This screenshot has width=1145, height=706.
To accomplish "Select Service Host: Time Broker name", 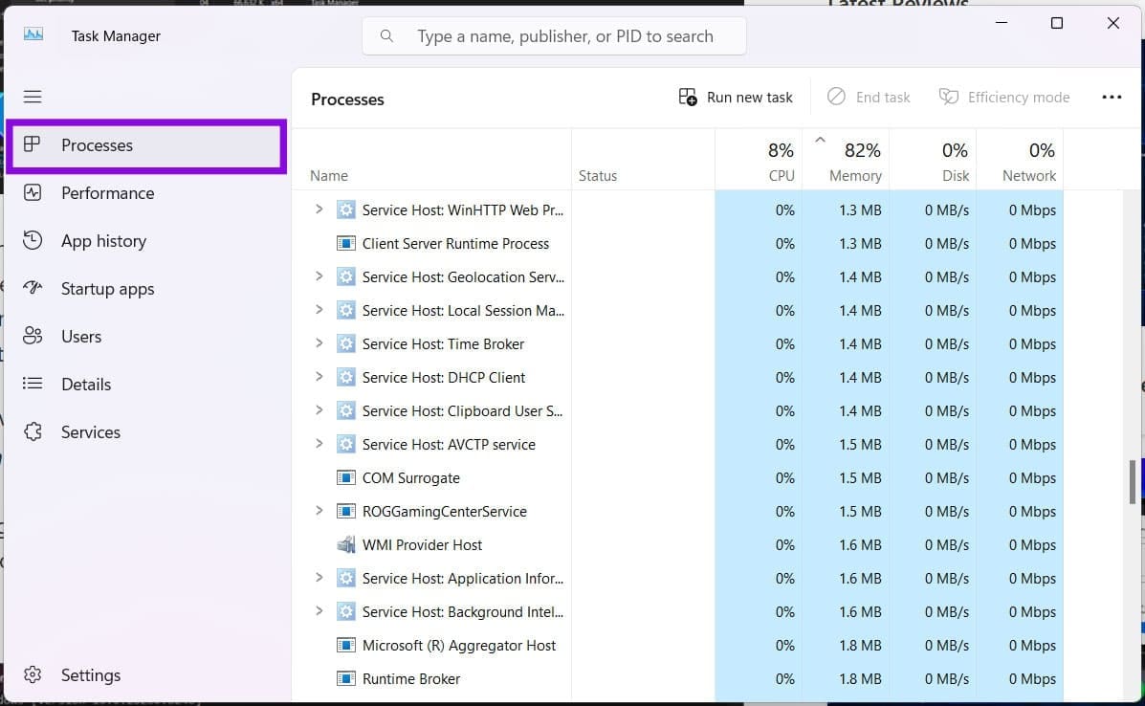I will point(443,344).
